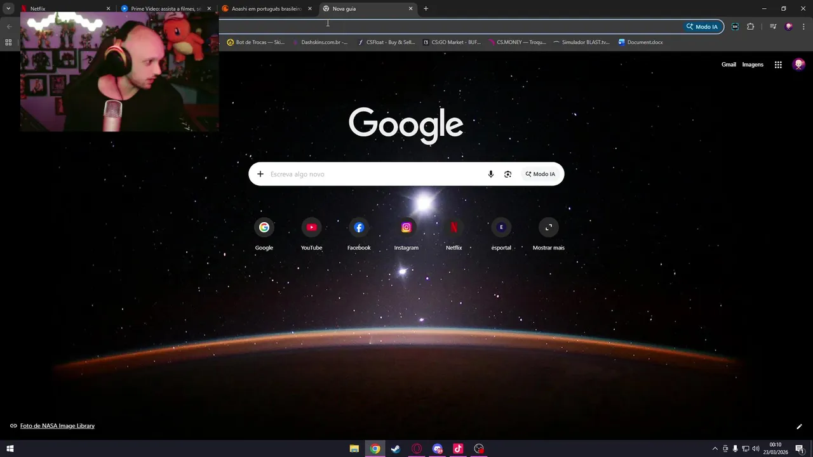Open Gmail link
813x457 pixels.
pos(729,65)
